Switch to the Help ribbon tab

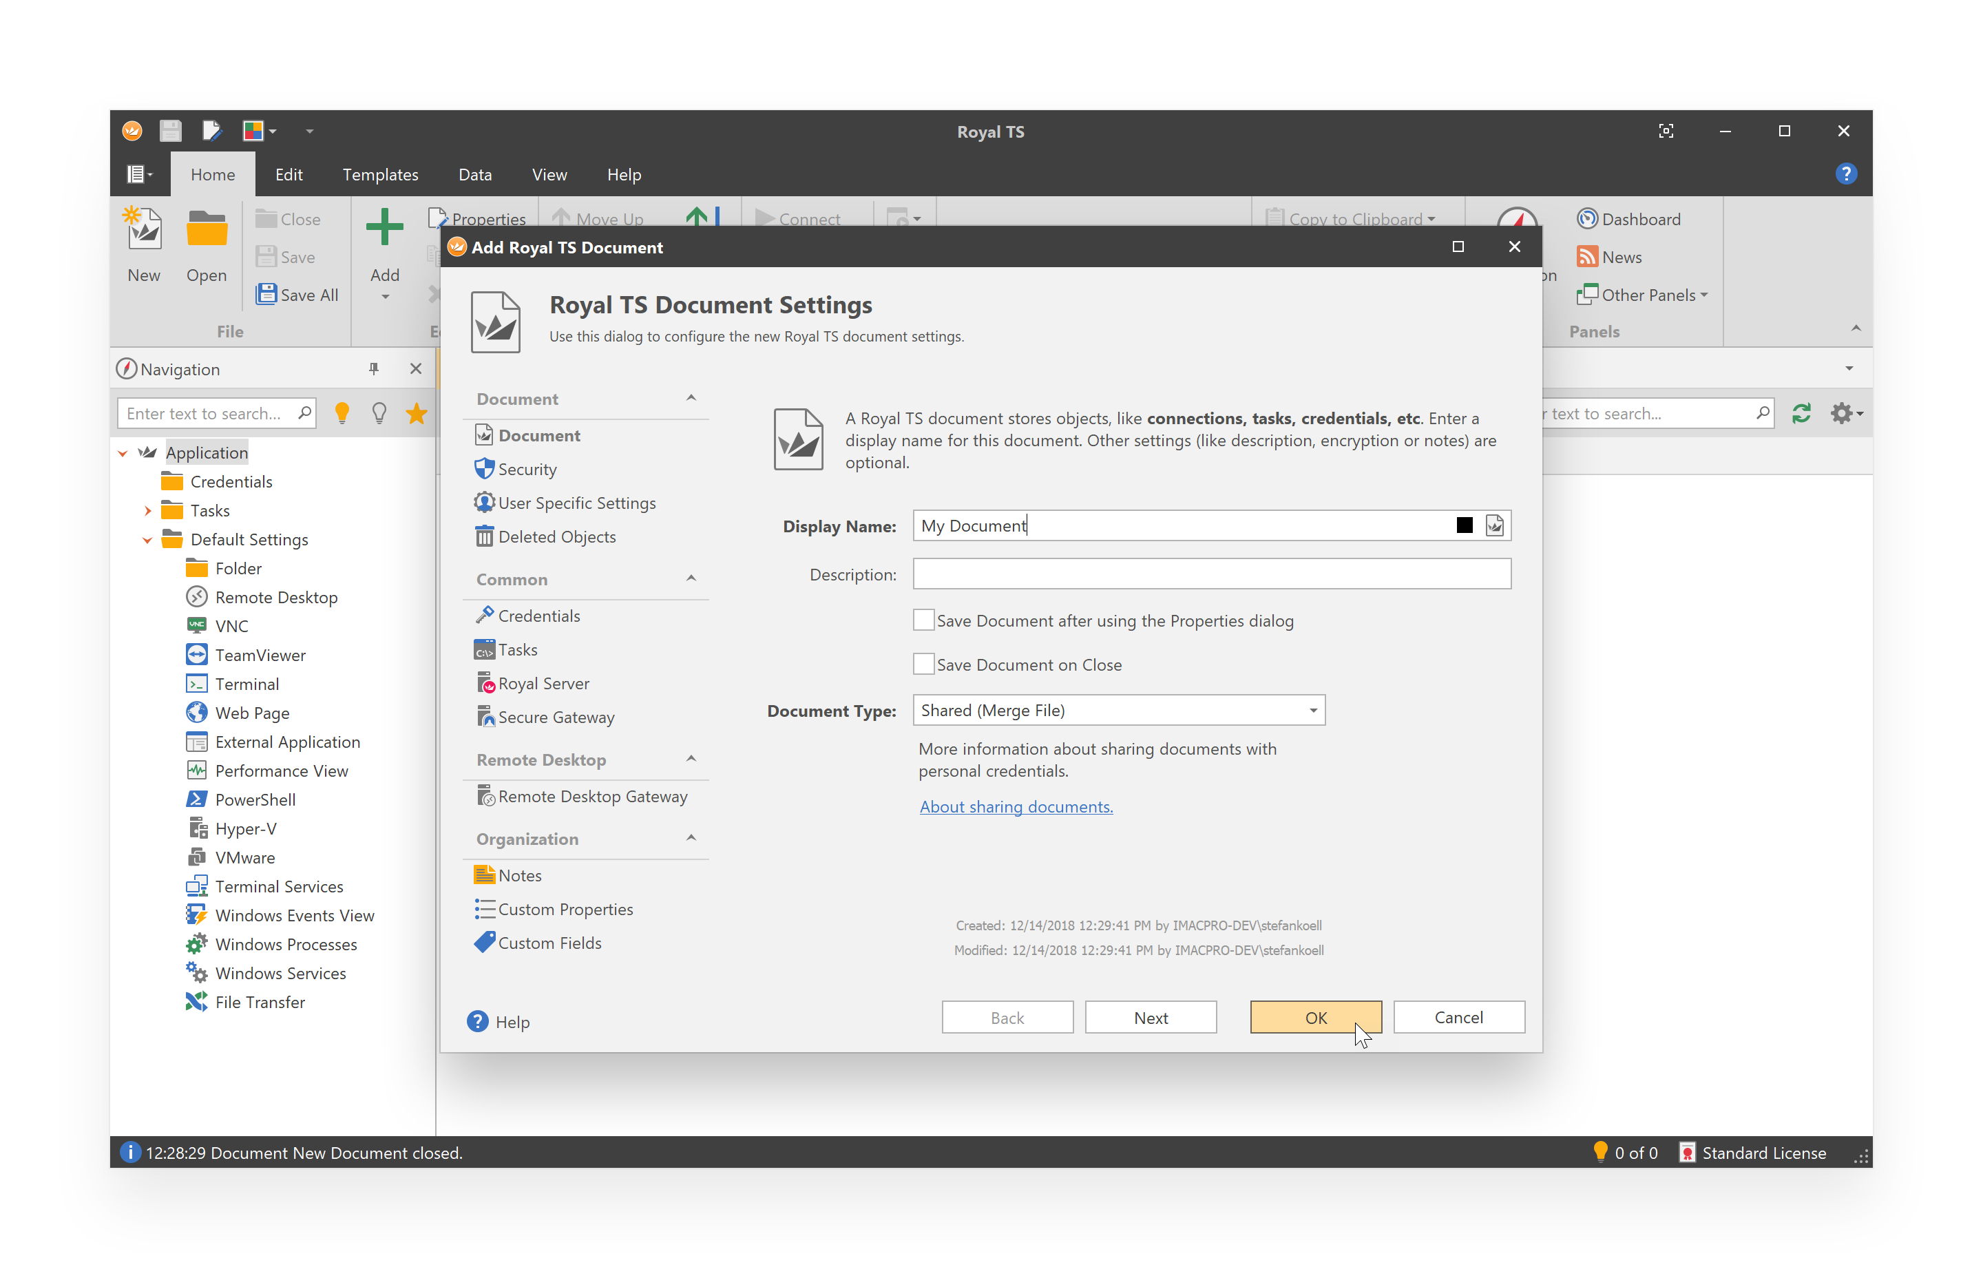(x=624, y=174)
